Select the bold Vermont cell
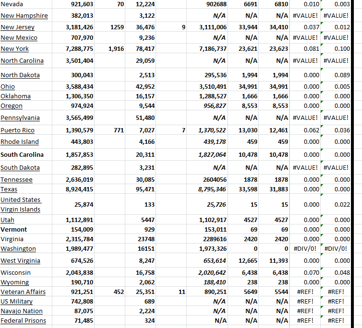This screenshot has width=362, height=328. point(26,230)
